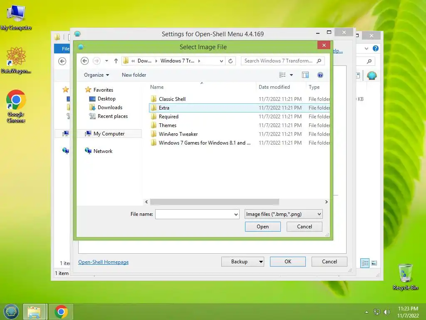The image size is (426, 320).
Task: Switch Explorer to large icons view
Action: click(374, 263)
